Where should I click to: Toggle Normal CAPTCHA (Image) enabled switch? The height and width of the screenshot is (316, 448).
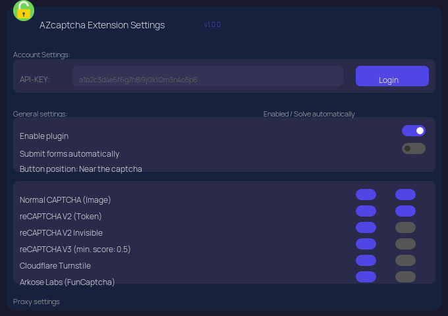coord(366,194)
